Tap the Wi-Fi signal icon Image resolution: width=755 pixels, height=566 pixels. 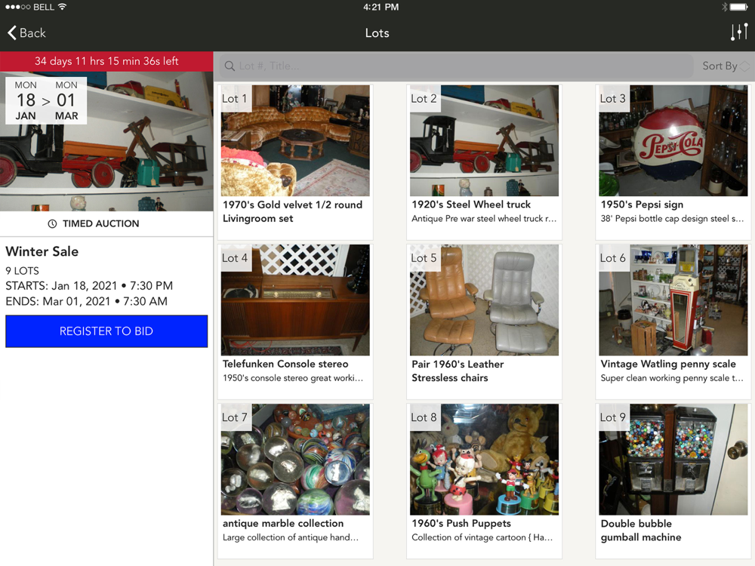[x=62, y=7]
